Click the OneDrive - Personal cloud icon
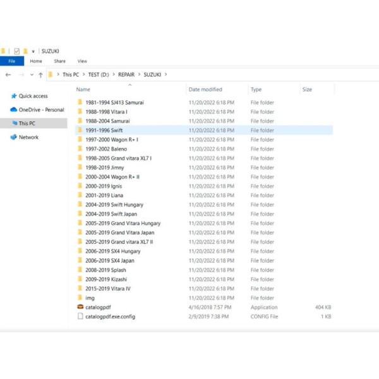Viewport: 379px width, 379px height. tap(13, 110)
